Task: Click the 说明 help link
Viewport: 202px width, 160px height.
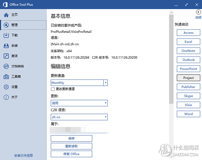Action: pos(198,17)
